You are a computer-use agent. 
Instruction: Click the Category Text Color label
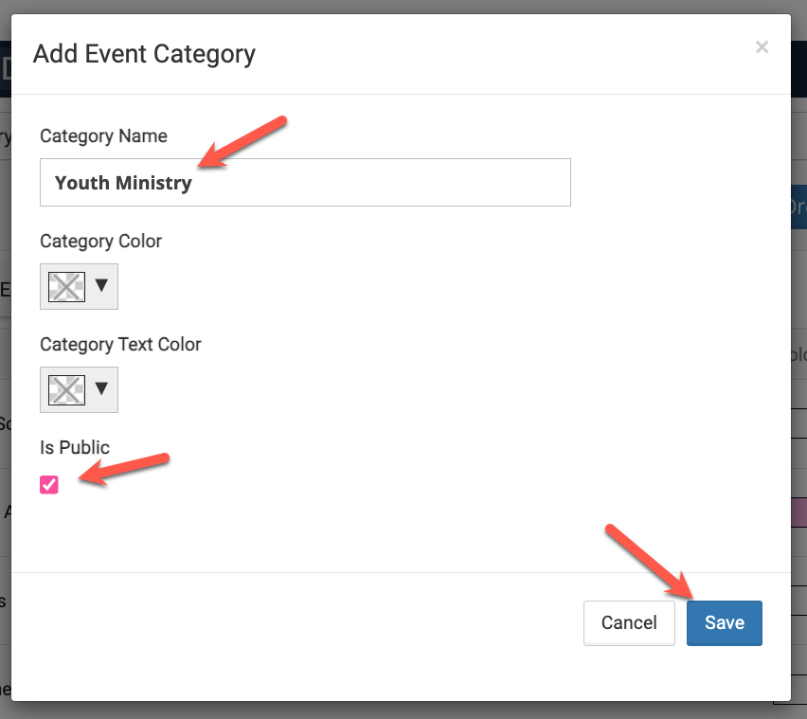click(x=120, y=345)
